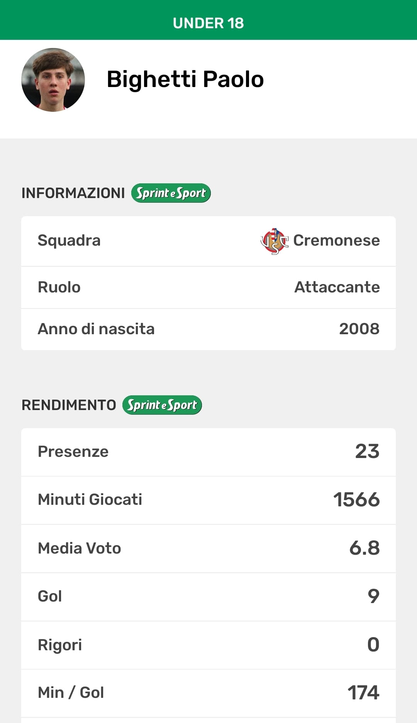Screen dimensions: 417x723
Task: Select the Media Voto row label
Action: tap(80, 549)
